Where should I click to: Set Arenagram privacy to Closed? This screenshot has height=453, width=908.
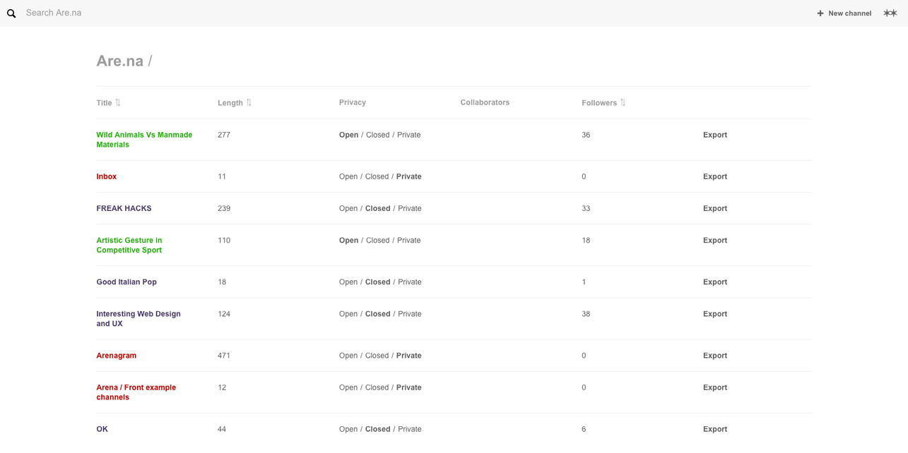pos(377,356)
